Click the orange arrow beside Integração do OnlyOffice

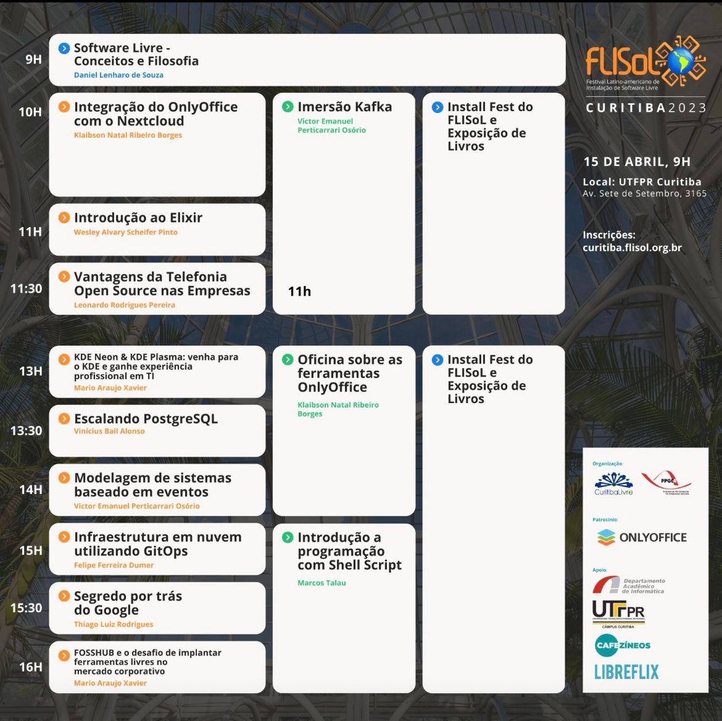tap(64, 106)
